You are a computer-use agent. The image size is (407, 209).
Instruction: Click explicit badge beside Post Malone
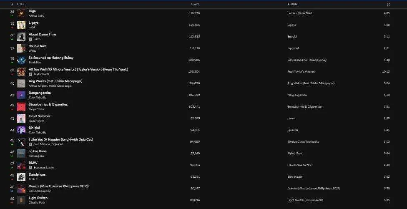pos(30,144)
